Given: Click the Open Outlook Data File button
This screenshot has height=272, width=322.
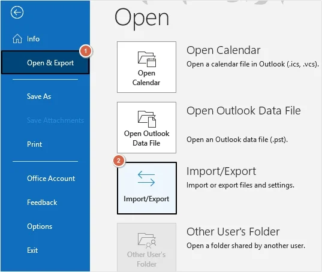Looking at the screenshot, I should tap(146, 128).
